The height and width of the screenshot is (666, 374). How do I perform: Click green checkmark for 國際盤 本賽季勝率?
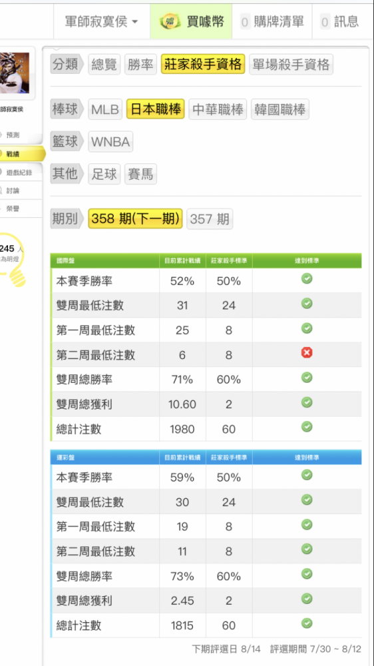click(307, 278)
